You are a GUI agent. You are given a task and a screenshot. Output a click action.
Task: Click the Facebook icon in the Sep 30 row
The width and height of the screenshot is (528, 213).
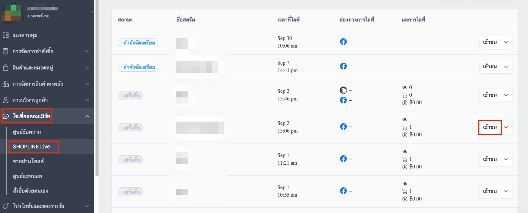(x=343, y=42)
